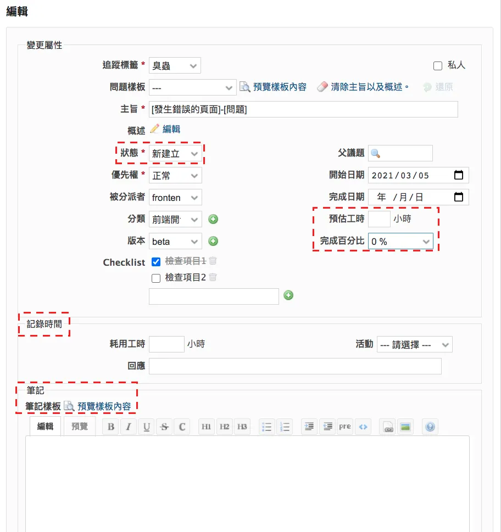The width and height of the screenshot is (501, 532).
Task: Open the 開始日期 calendar picker icon
Action: click(x=459, y=175)
